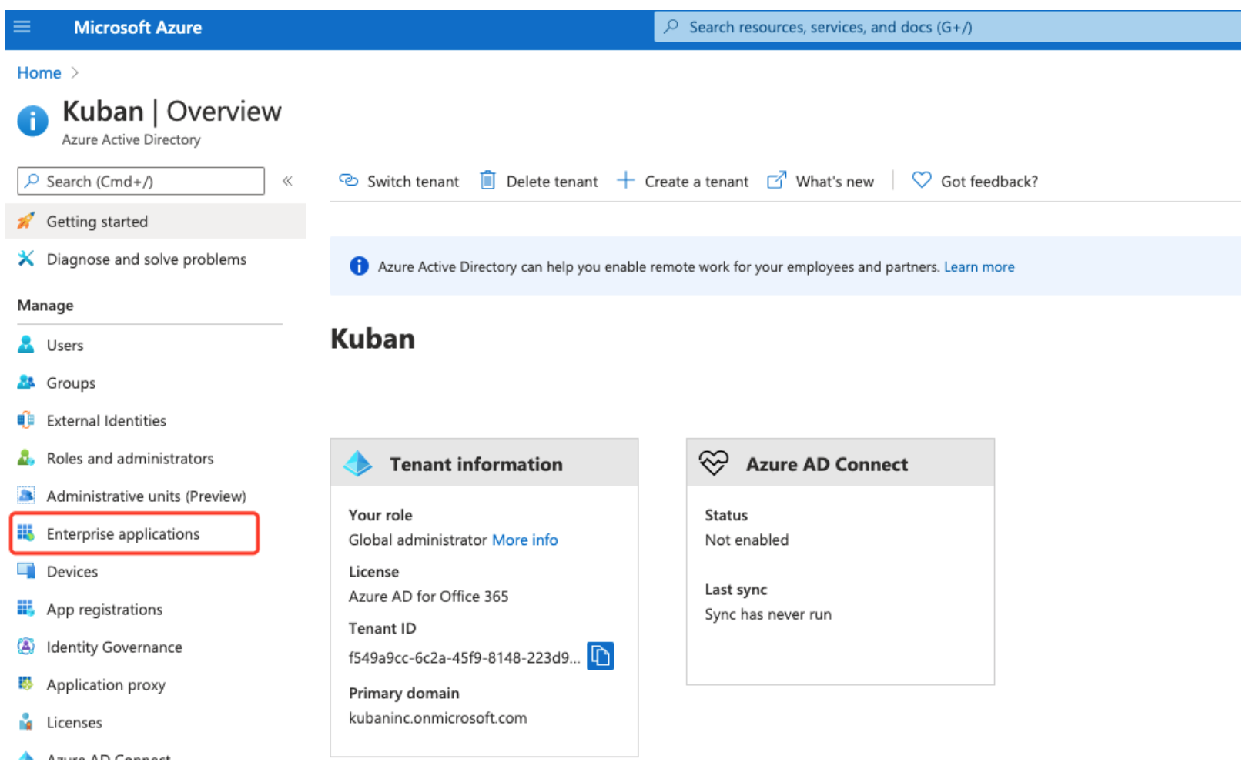Click the Enterprise applications grid icon
Image resolution: width=1249 pixels, height=779 pixels.
pos(26,533)
